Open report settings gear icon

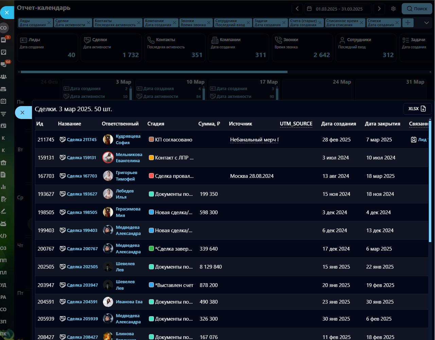[x=393, y=9]
